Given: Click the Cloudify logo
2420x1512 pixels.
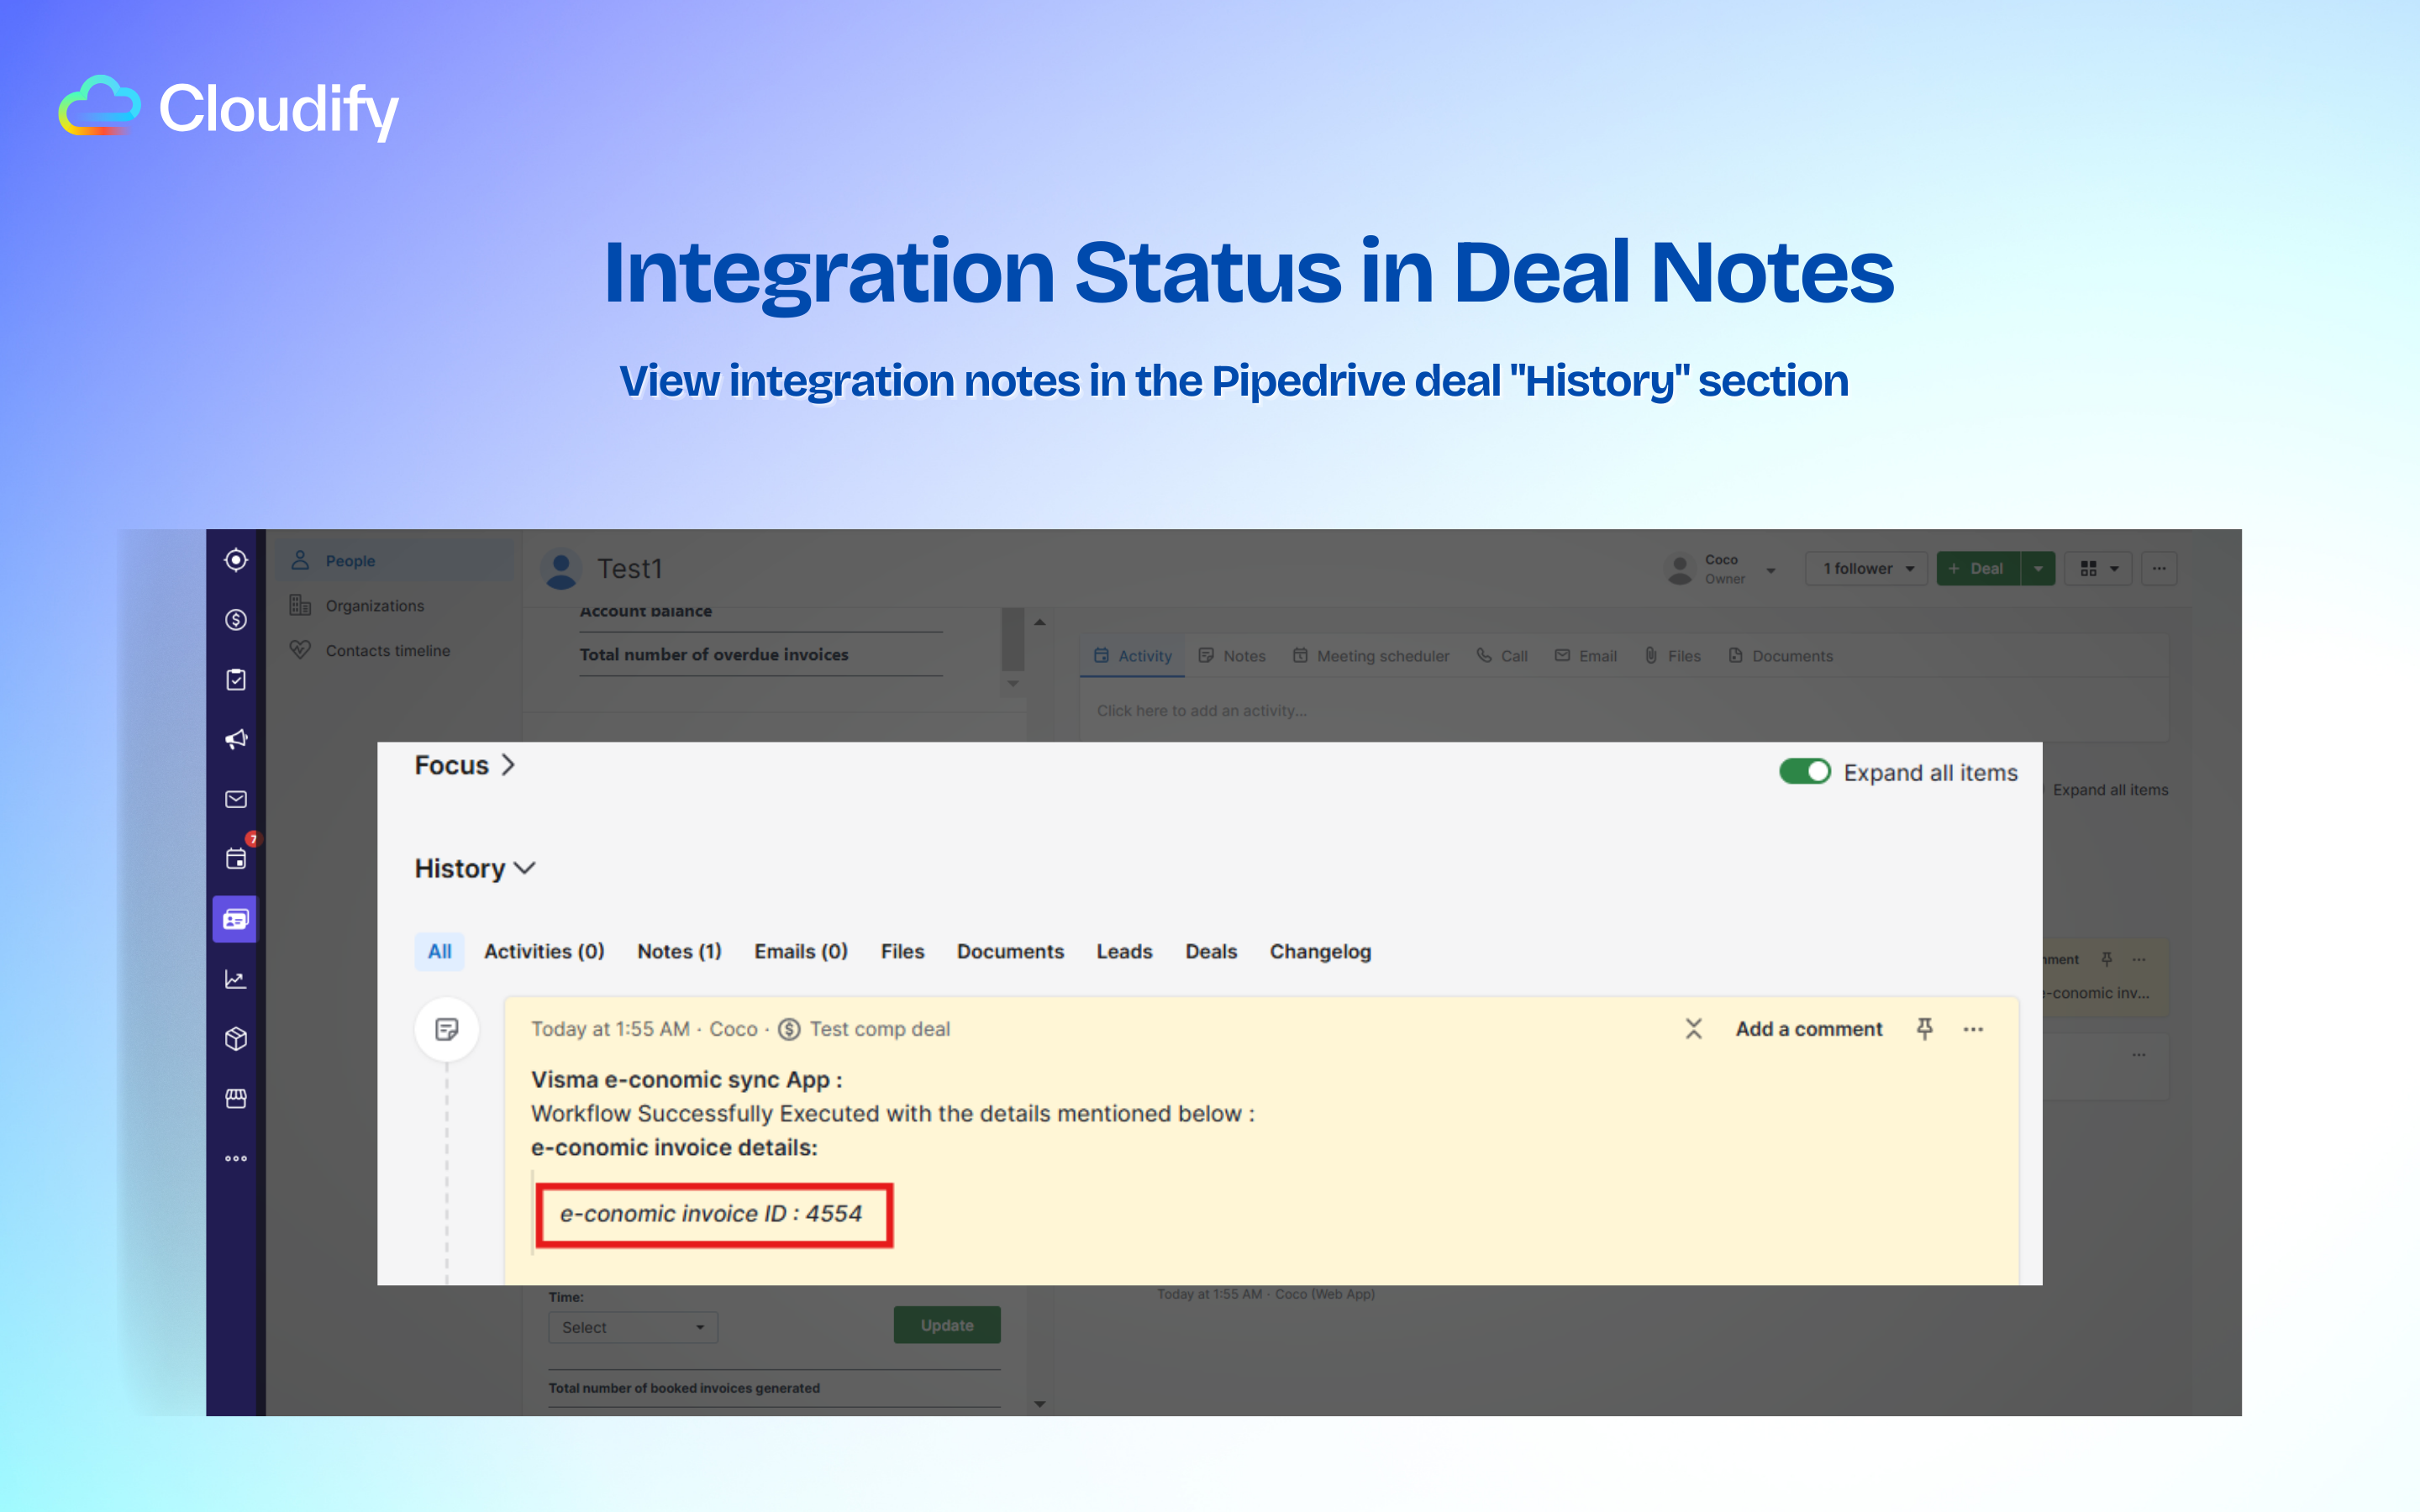Looking at the screenshot, I should tap(229, 108).
